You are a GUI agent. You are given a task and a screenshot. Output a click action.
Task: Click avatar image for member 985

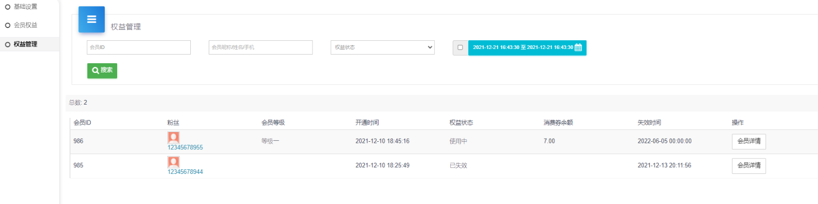(173, 162)
